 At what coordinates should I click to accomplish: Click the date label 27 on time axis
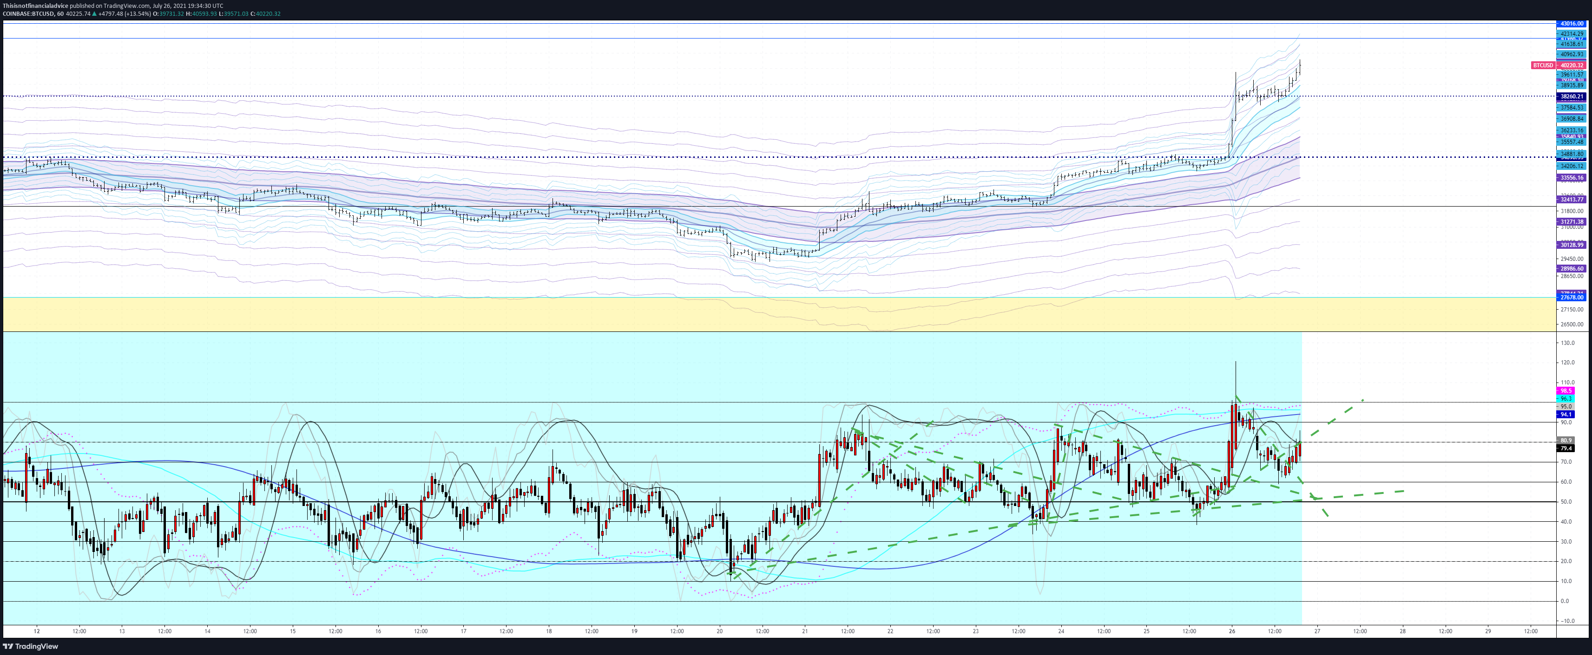click(x=1317, y=631)
